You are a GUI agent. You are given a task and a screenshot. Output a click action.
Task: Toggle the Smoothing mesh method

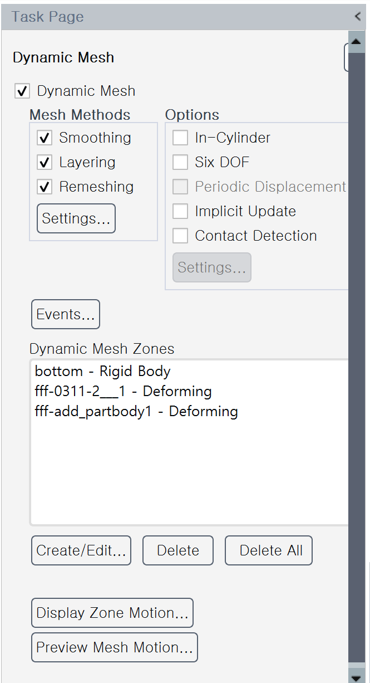[45, 138]
